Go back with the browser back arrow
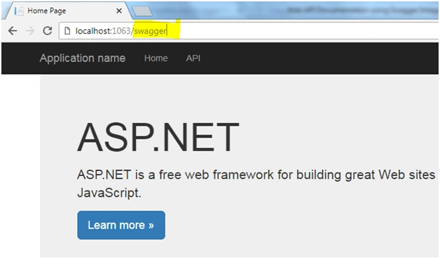The width and height of the screenshot is (440, 259). tap(13, 31)
